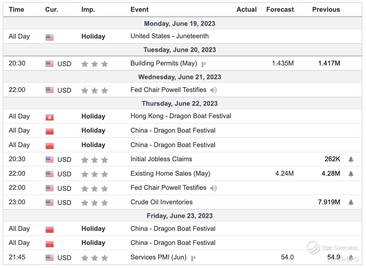Image resolution: width=366 pixels, height=268 pixels.
Task: Click the Hong Kong flag icon
Action: point(50,117)
